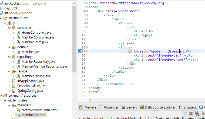Screen dimensions: 205x119
Task: Fold the tr tag on line 14
Action: 86,51
